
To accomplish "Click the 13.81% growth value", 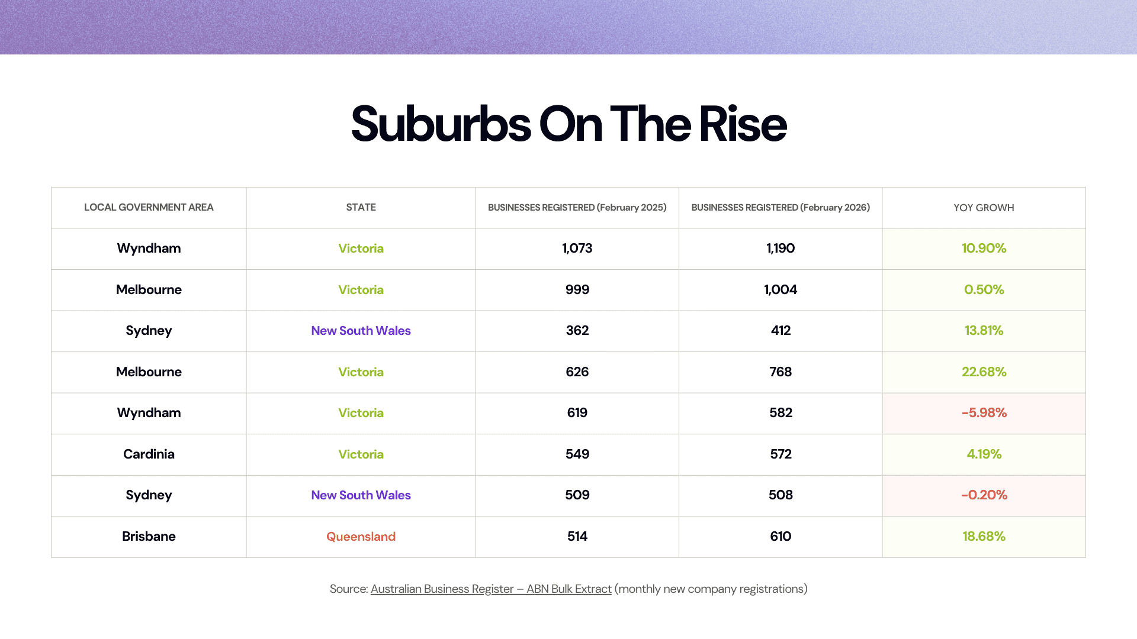I will pos(984,331).
